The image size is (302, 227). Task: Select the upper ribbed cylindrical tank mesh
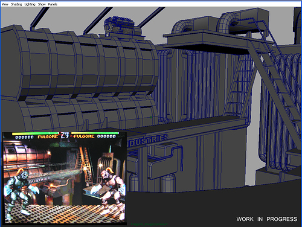80,65
